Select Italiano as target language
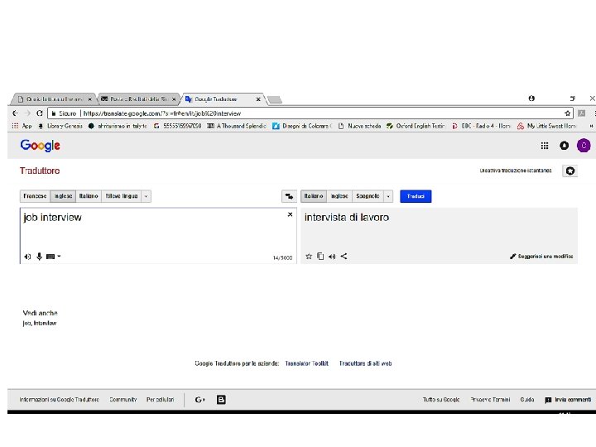Viewport: 596px width, 447px height. [314, 196]
